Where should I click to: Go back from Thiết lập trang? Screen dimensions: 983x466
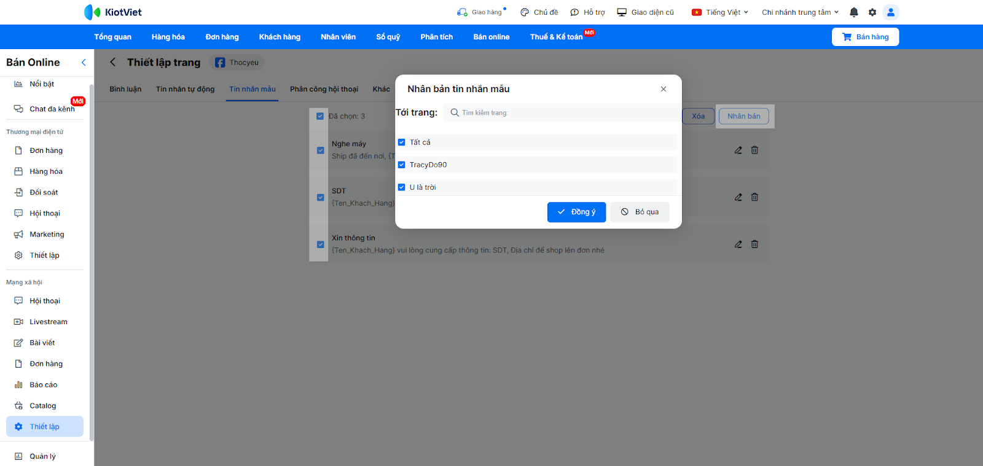click(113, 62)
